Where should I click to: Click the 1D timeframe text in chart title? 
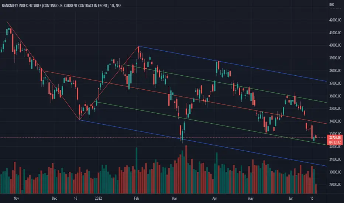[112, 6]
